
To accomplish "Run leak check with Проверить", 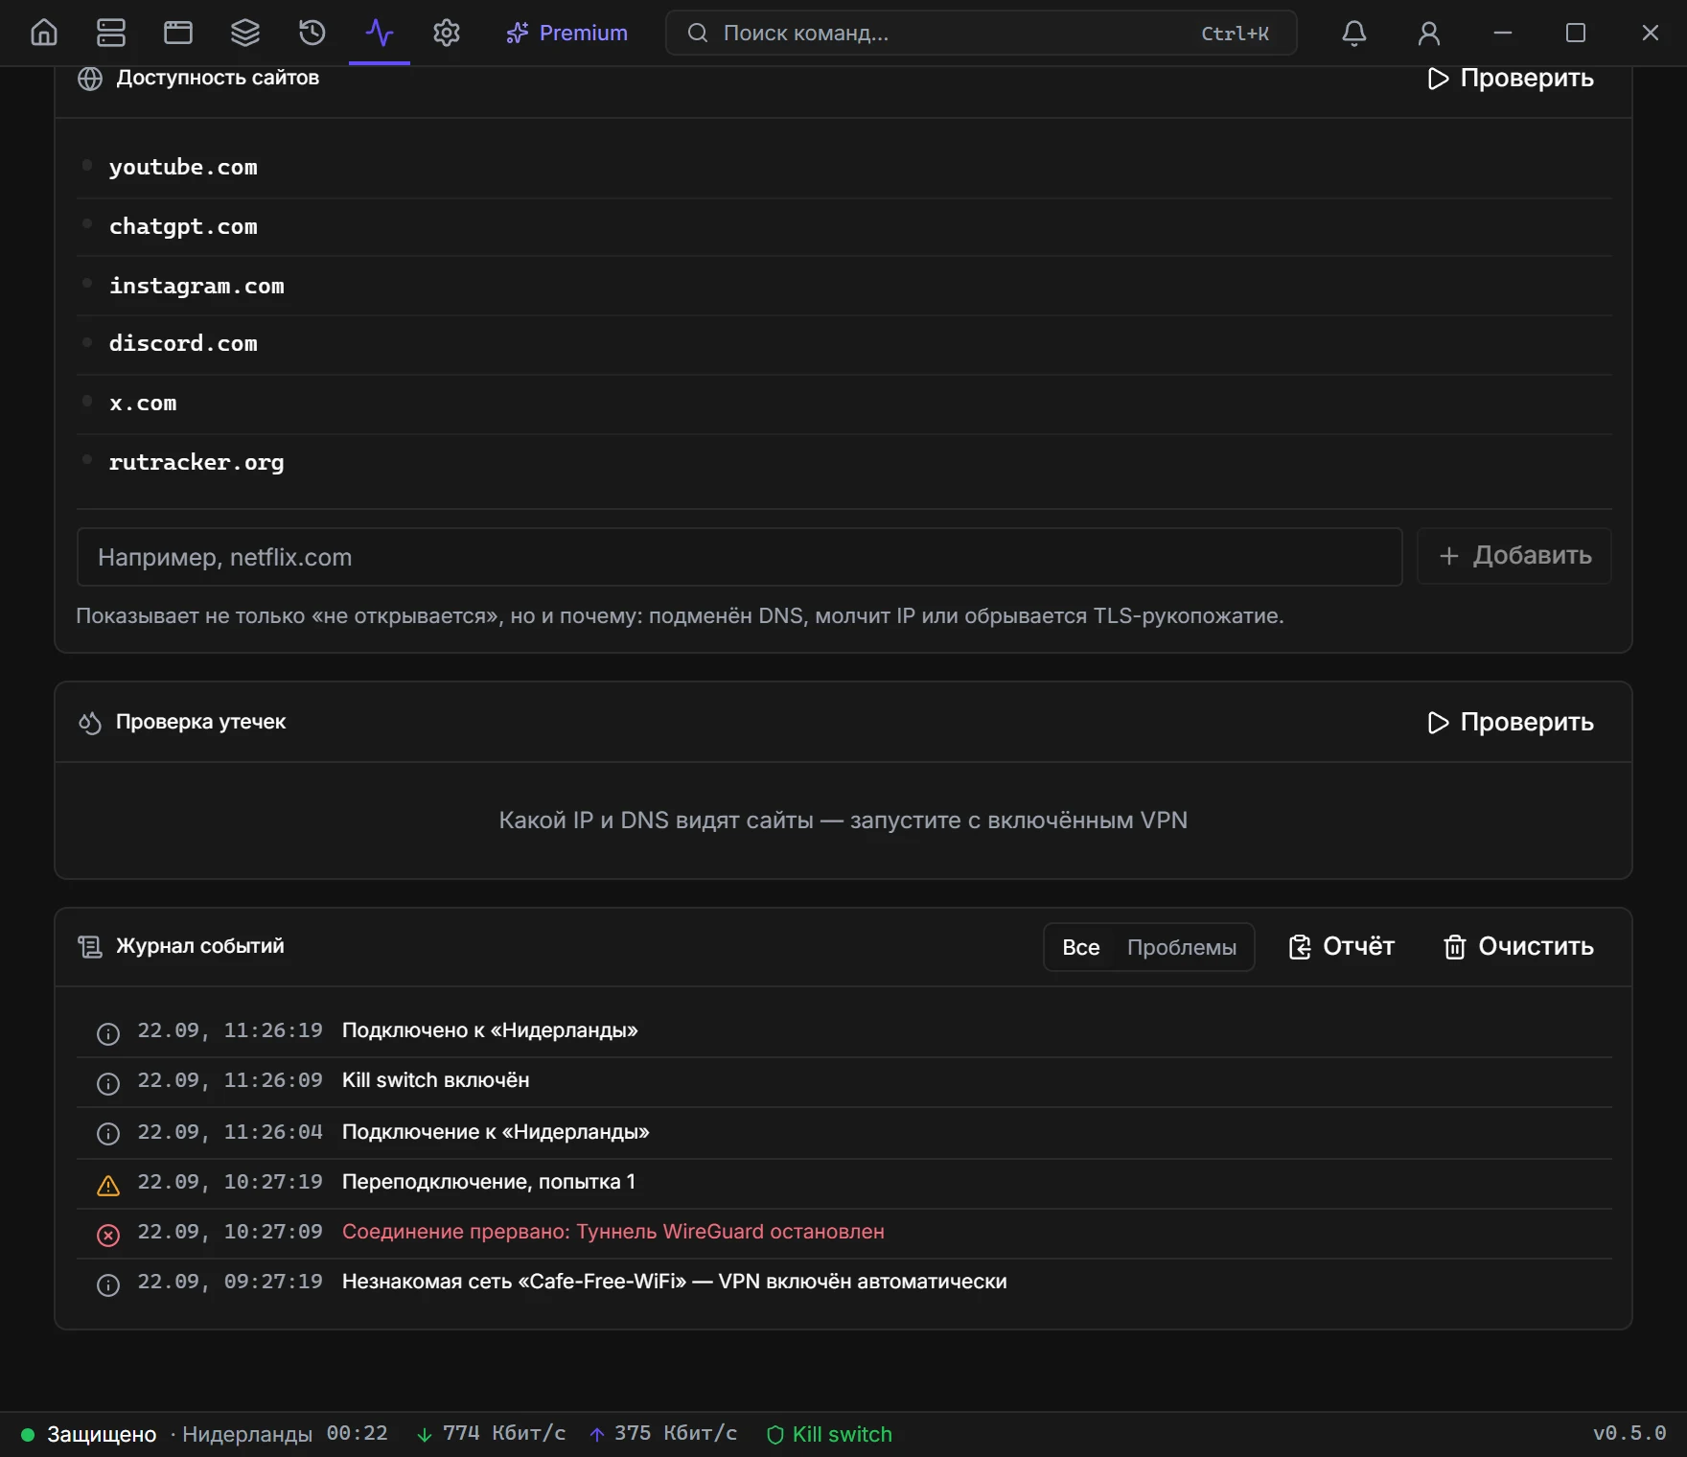I will tap(1511, 722).
